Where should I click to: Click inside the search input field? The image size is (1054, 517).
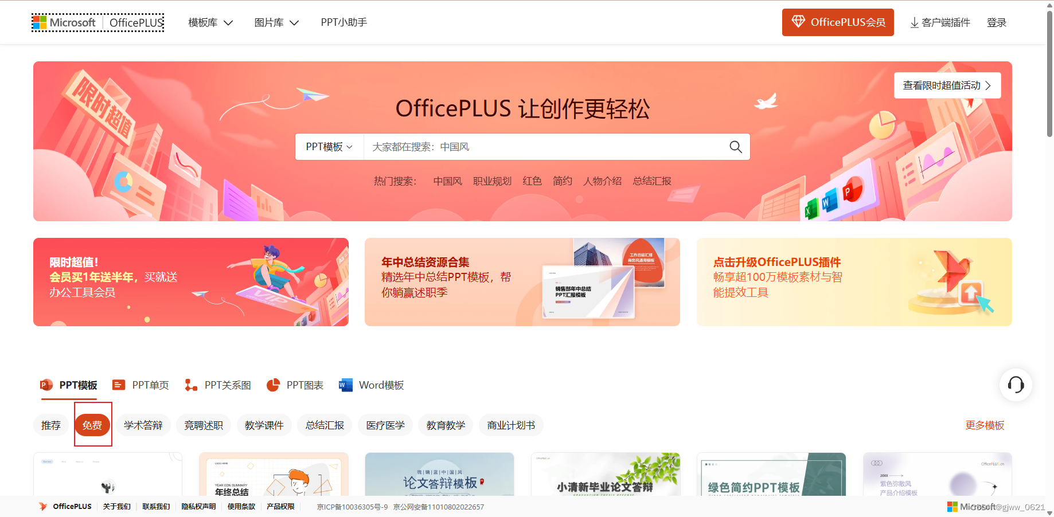[545, 147]
